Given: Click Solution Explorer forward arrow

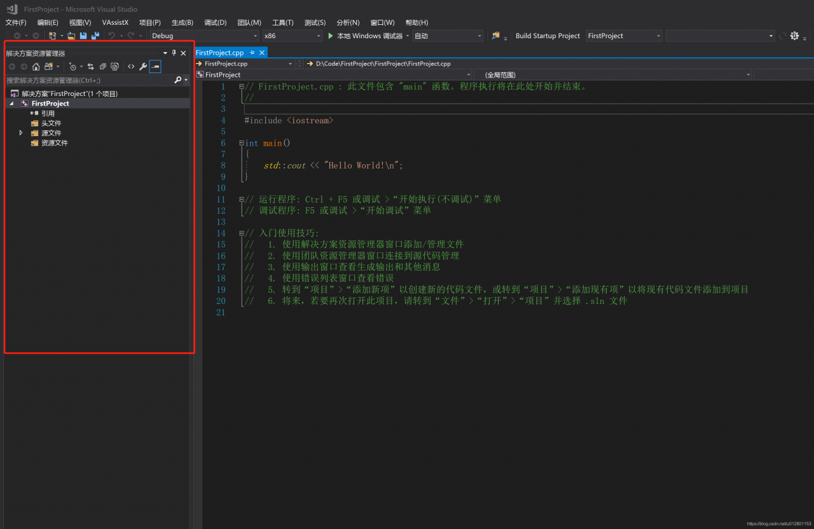Looking at the screenshot, I should point(24,67).
